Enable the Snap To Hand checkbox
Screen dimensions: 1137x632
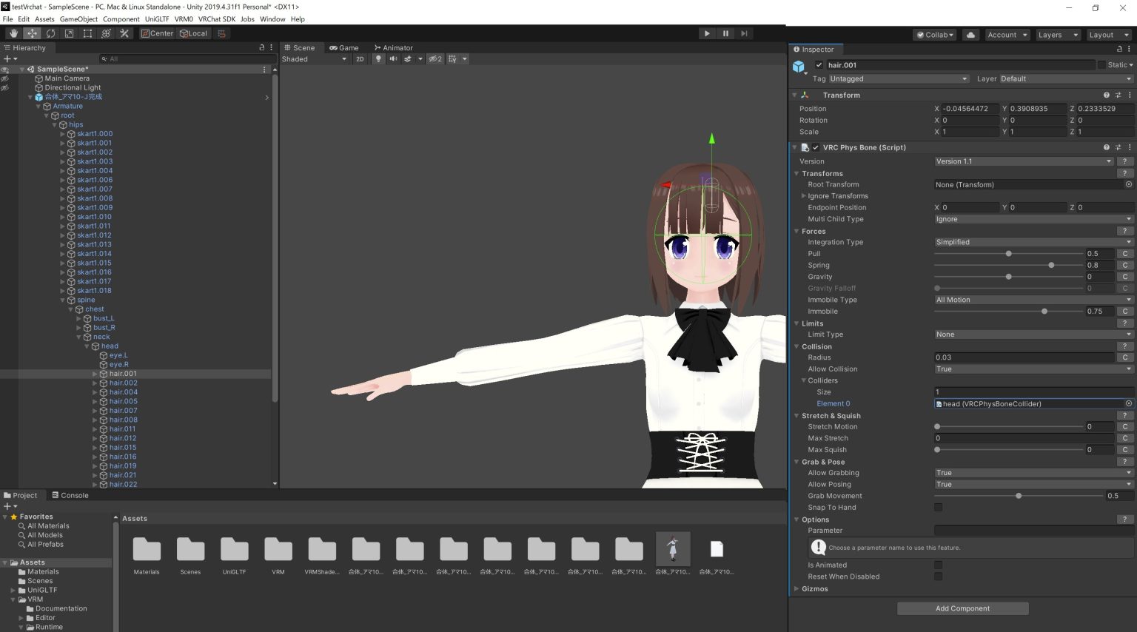click(x=938, y=507)
